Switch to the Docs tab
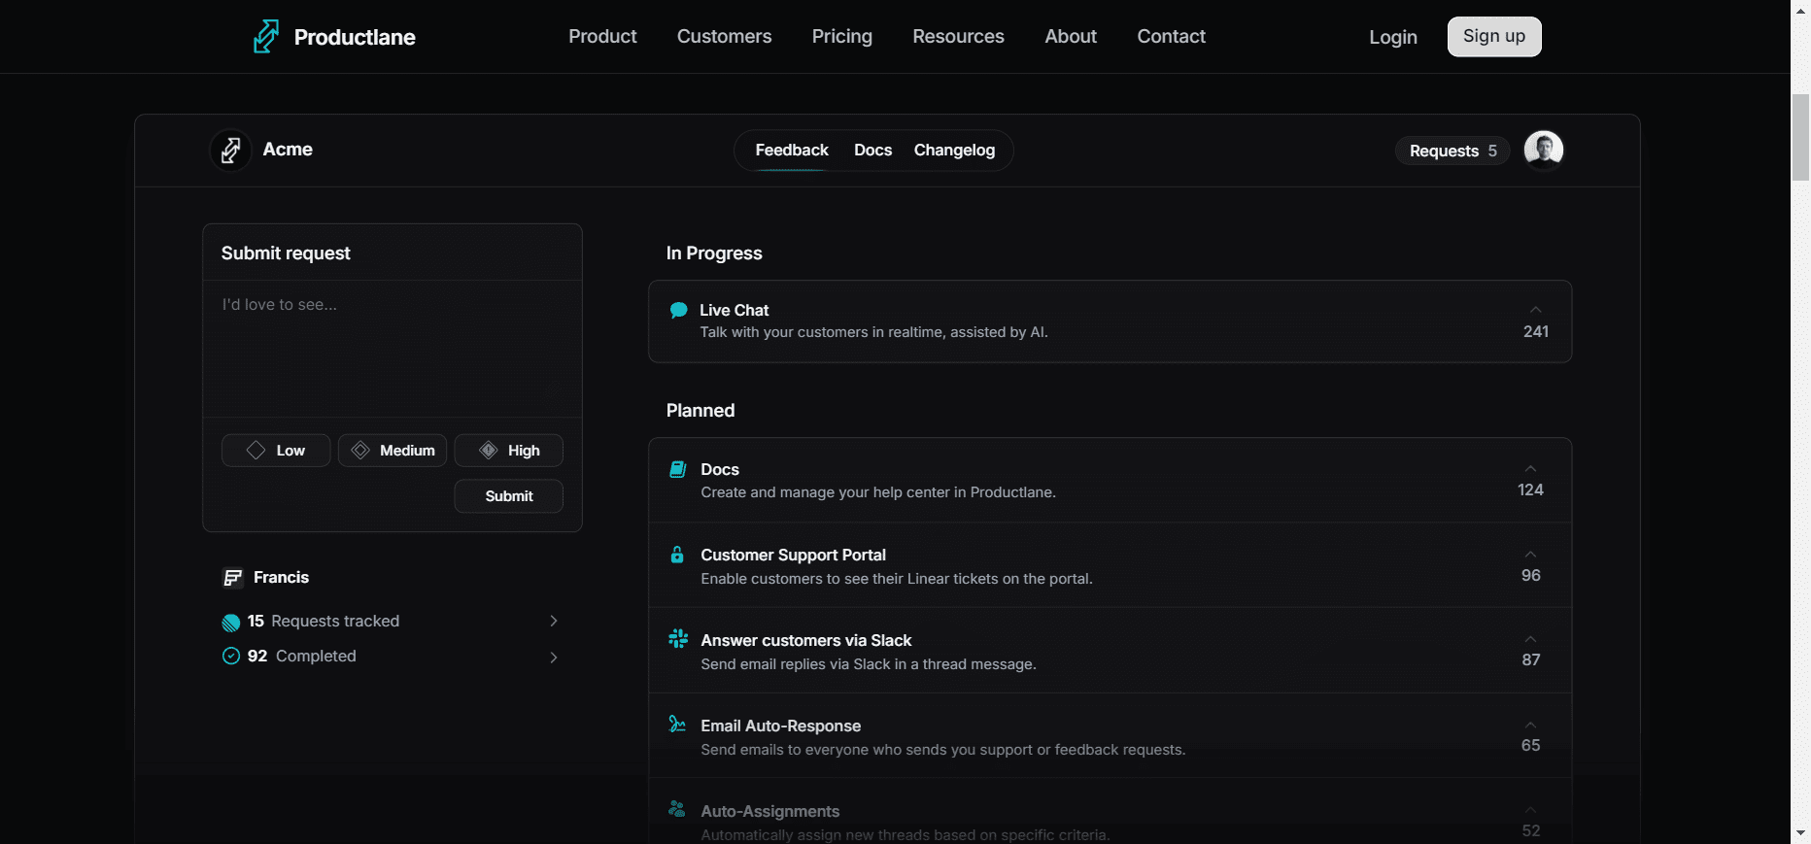The image size is (1811, 844). pyautogui.click(x=872, y=151)
